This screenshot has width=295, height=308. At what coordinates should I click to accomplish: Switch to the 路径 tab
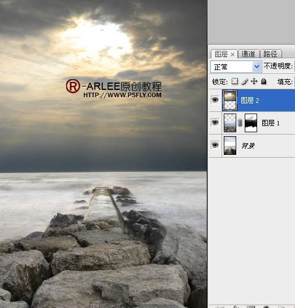click(x=270, y=54)
